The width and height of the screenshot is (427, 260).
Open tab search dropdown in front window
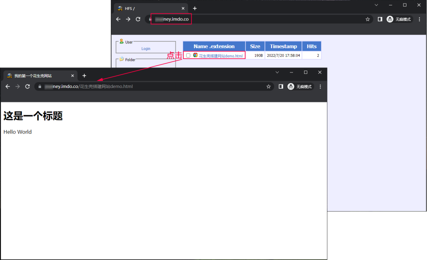[277, 72]
